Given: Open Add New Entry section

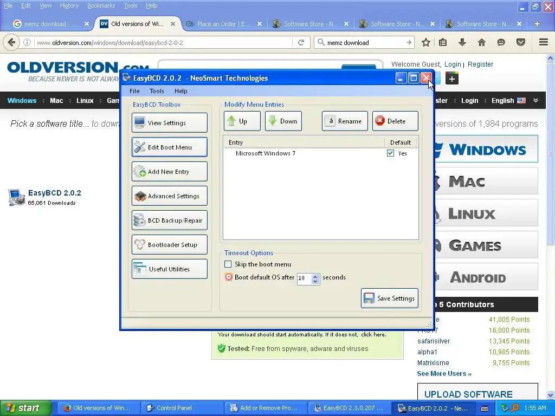Looking at the screenshot, I should (x=170, y=172).
